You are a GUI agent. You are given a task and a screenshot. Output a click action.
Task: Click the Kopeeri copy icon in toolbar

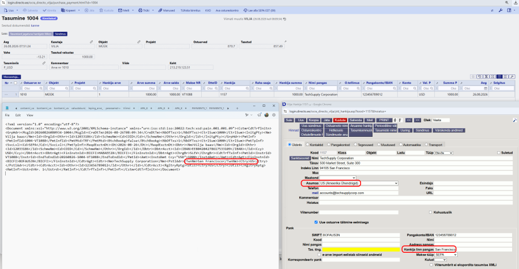click(x=63, y=10)
